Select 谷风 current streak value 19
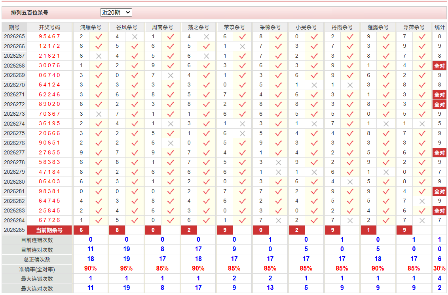This screenshot has width=448, height=295. (127, 249)
